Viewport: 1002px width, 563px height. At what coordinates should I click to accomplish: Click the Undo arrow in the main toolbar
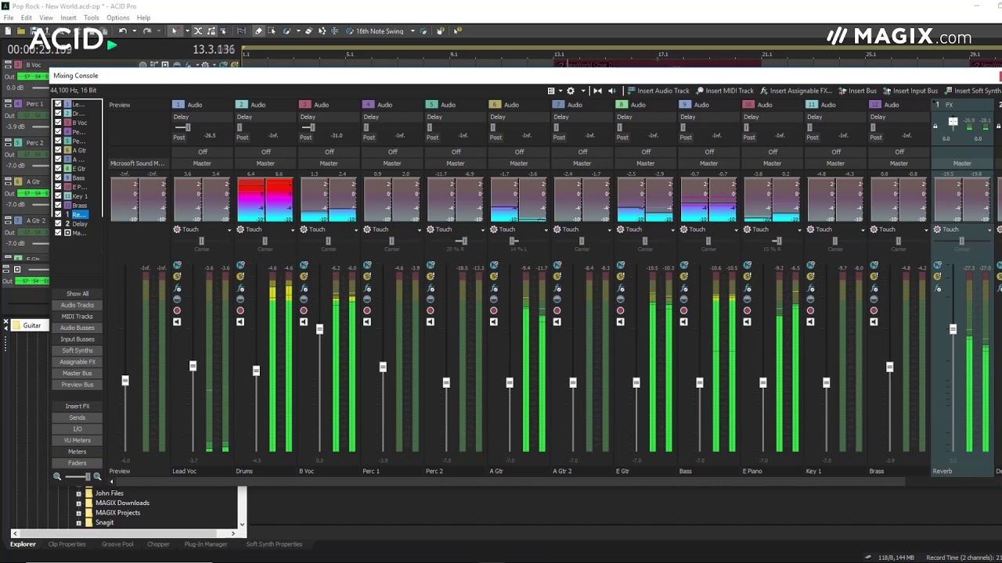coord(123,31)
